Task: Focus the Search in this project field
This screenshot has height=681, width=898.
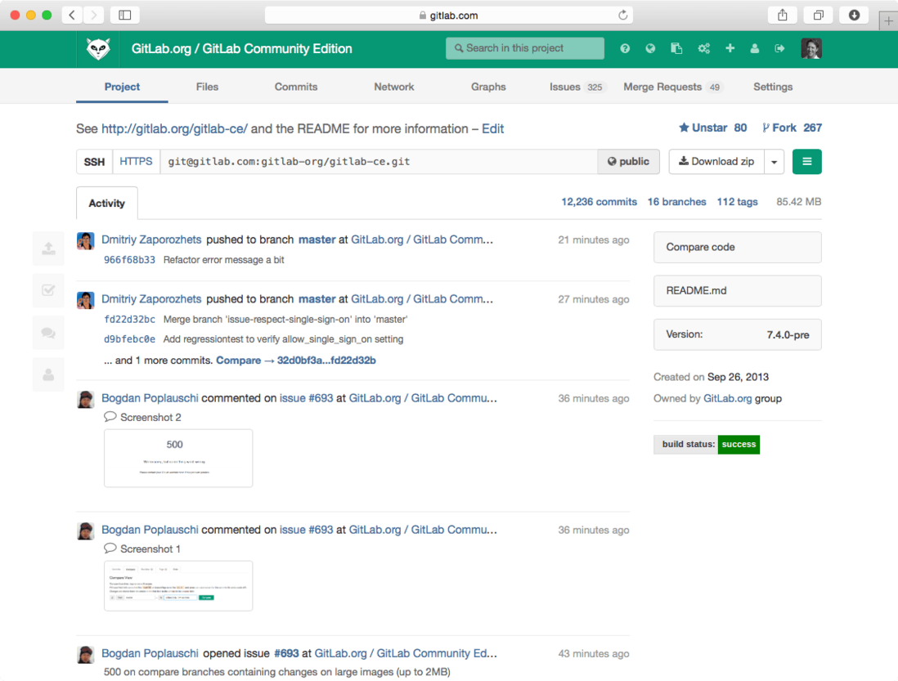Action: pyautogui.click(x=524, y=49)
